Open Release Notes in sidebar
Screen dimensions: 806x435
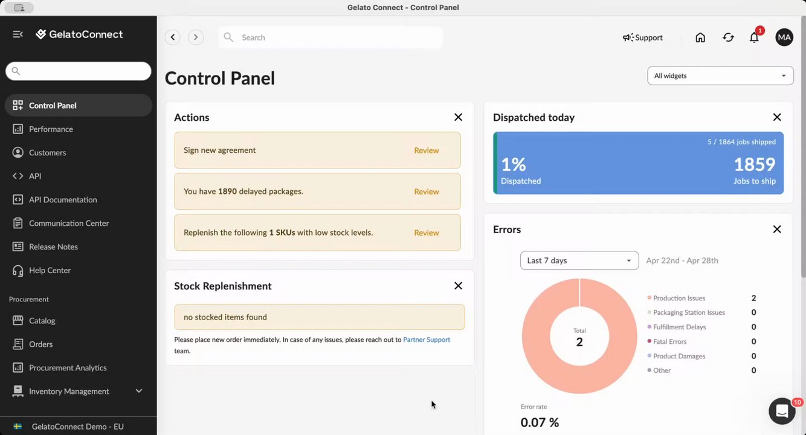(x=79, y=246)
